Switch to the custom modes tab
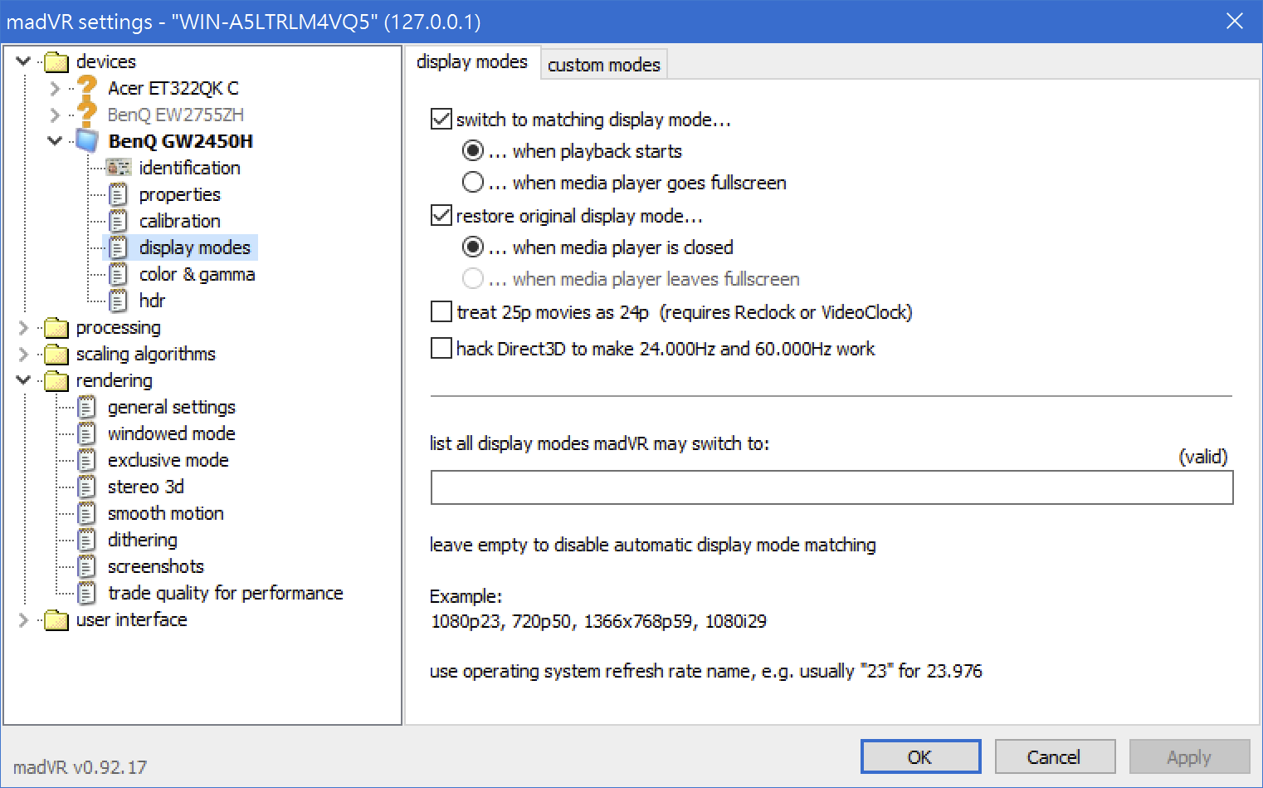The image size is (1263, 788). tap(604, 65)
